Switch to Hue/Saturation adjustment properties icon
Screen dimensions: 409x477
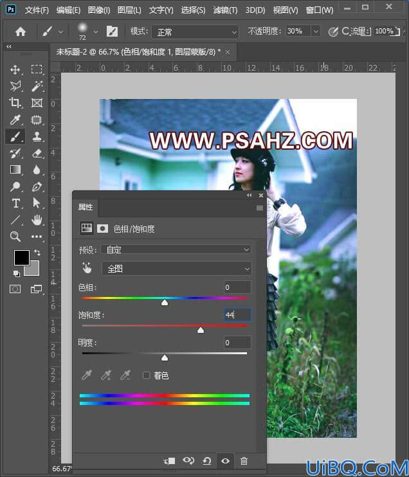[86, 228]
